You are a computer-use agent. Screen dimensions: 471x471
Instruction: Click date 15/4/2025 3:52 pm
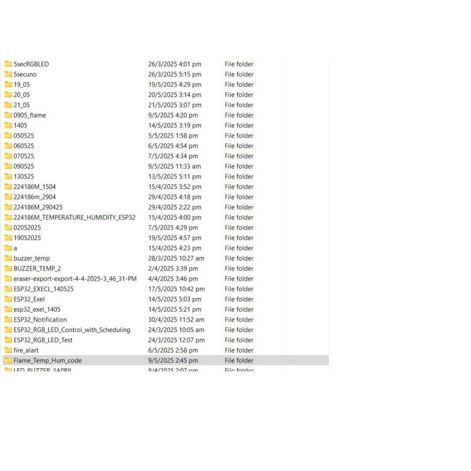(x=174, y=187)
